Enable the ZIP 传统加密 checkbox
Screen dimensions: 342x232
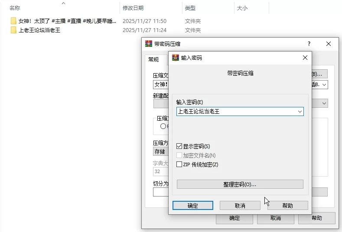[x=179, y=164]
